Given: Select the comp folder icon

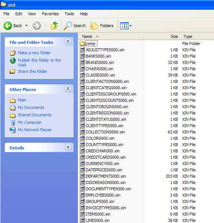Looking at the screenshot, I should tap(82, 43).
